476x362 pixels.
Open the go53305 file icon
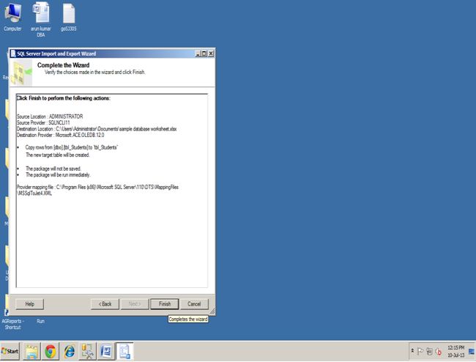(x=69, y=17)
